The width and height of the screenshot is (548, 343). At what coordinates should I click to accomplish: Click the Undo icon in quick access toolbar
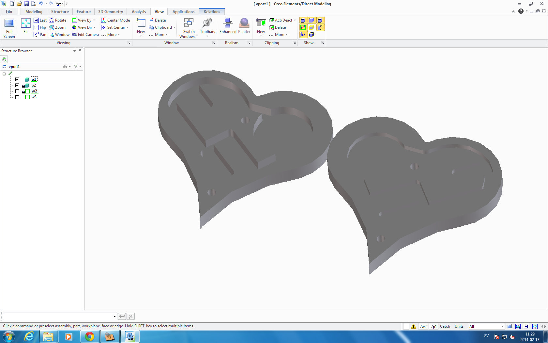(x=41, y=4)
